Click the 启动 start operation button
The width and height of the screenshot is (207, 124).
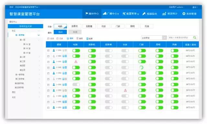click(x=60, y=32)
